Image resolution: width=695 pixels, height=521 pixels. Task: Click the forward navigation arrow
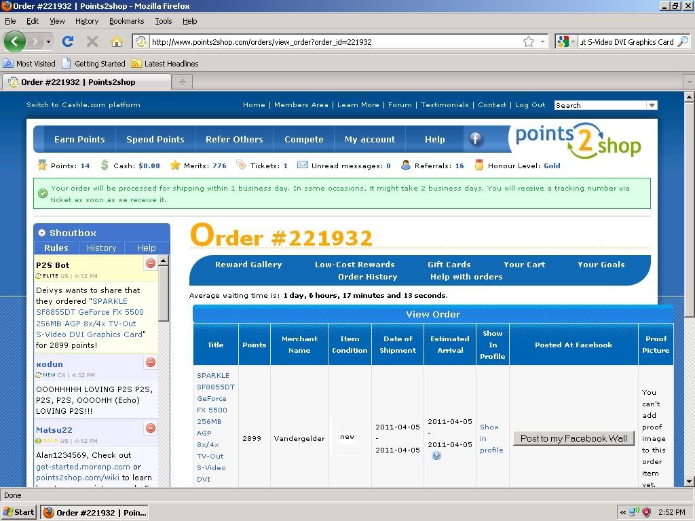(35, 41)
